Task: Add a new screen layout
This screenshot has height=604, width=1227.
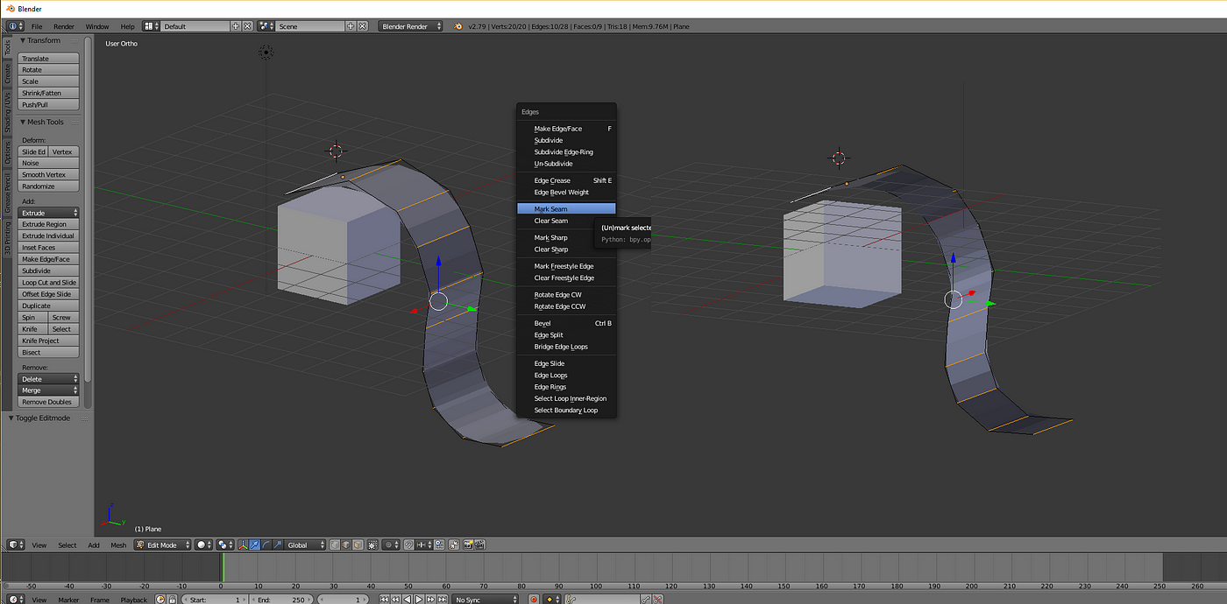Action: pyautogui.click(x=237, y=26)
